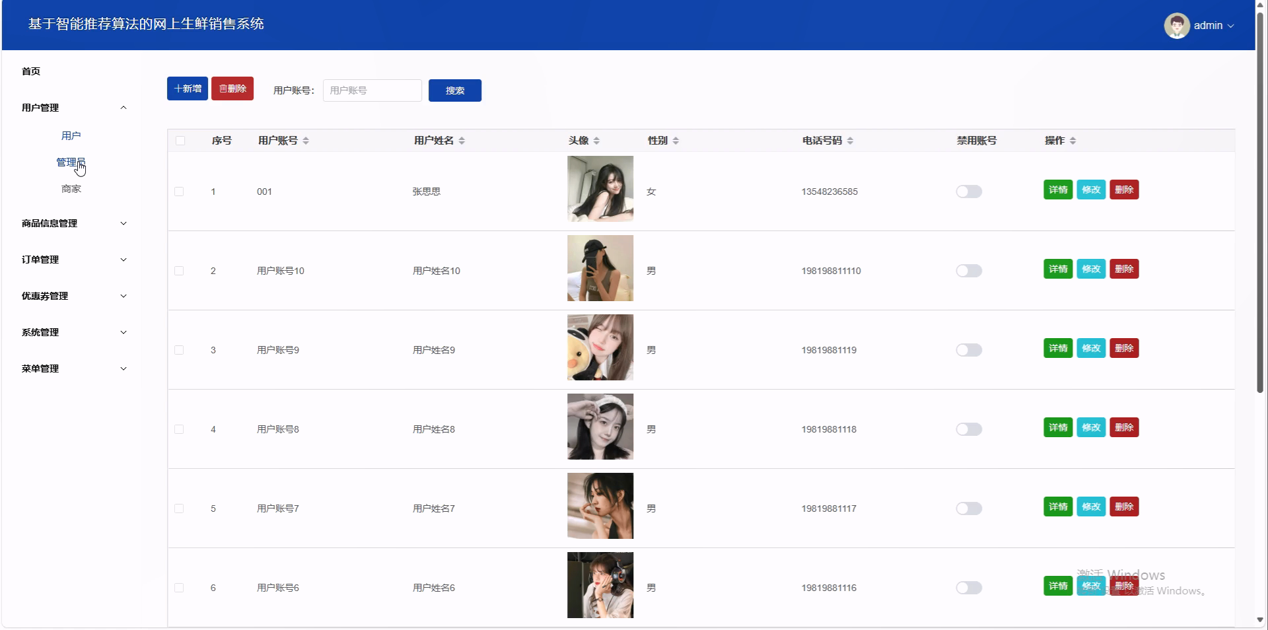Viewport: 1268px width, 630px height.
Task: Tick the checkbox for 用户账号8
Action: [x=179, y=429]
